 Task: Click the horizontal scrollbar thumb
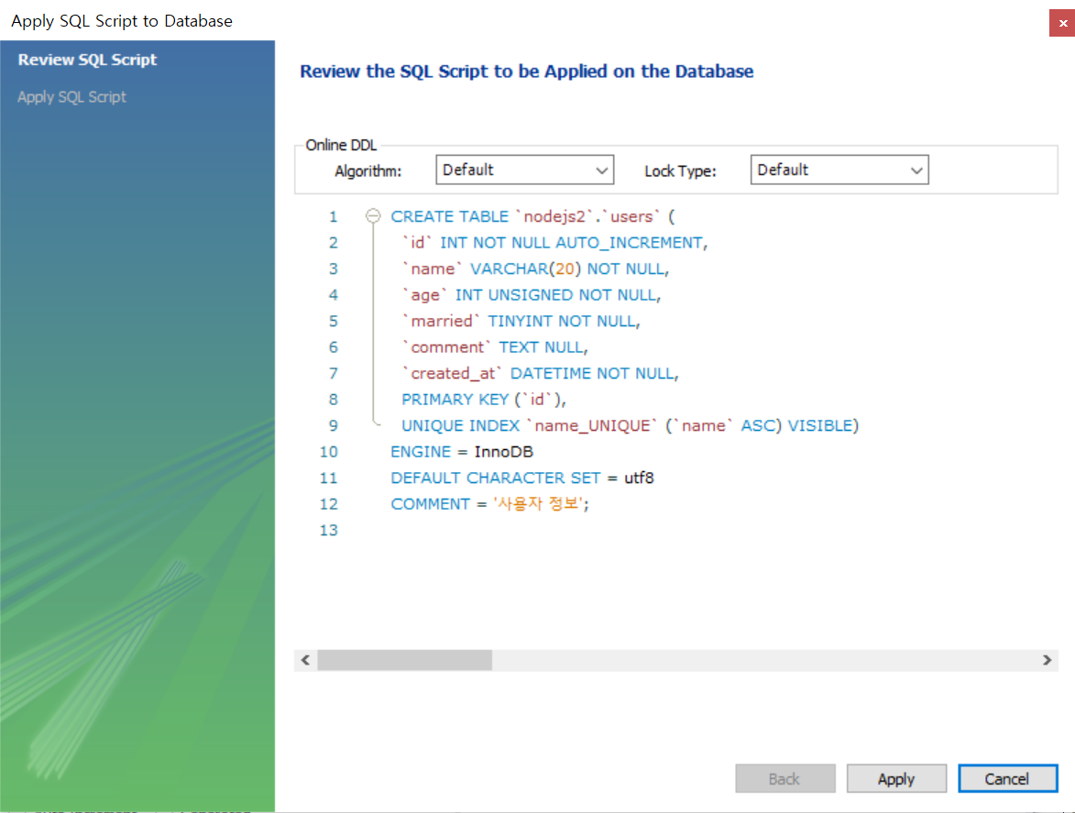pyautogui.click(x=404, y=660)
